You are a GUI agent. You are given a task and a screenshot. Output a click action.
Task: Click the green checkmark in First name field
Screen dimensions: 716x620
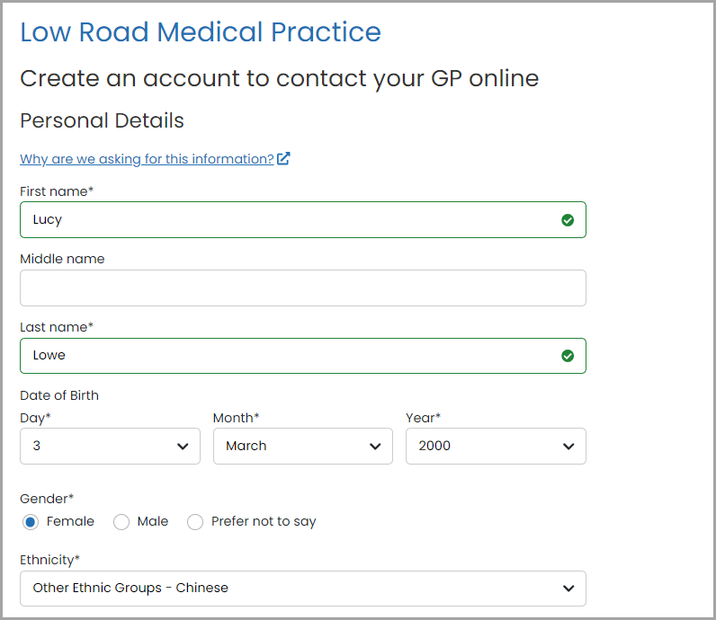tap(568, 220)
